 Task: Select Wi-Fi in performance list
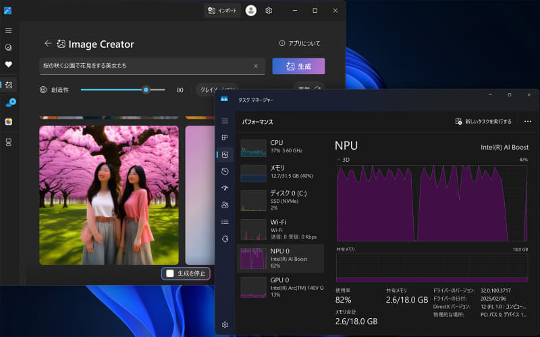(280, 229)
